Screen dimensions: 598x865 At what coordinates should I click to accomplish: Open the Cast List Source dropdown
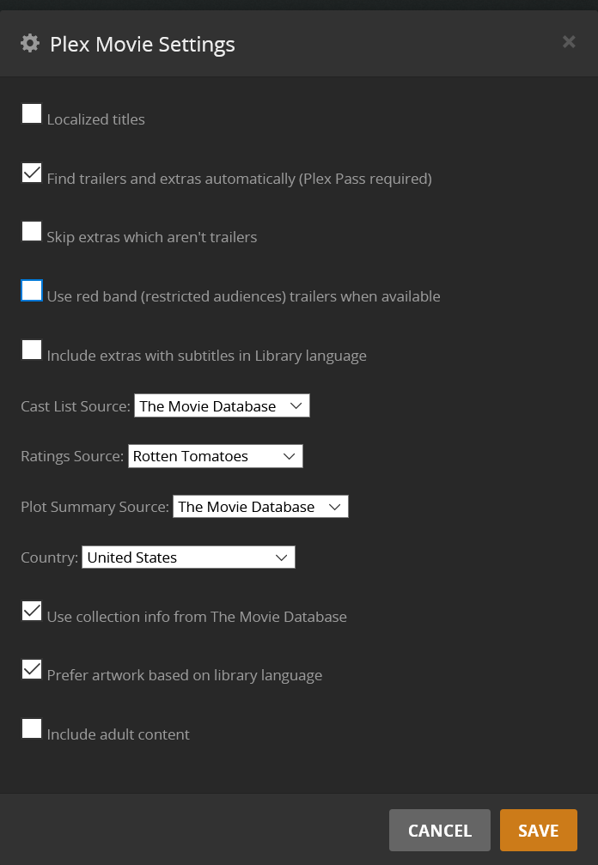click(x=221, y=406)
